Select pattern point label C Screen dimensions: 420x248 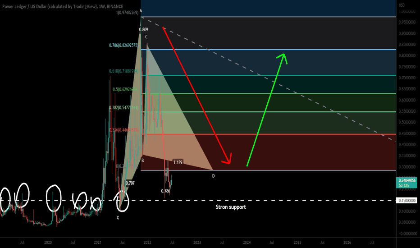point(146,37)
